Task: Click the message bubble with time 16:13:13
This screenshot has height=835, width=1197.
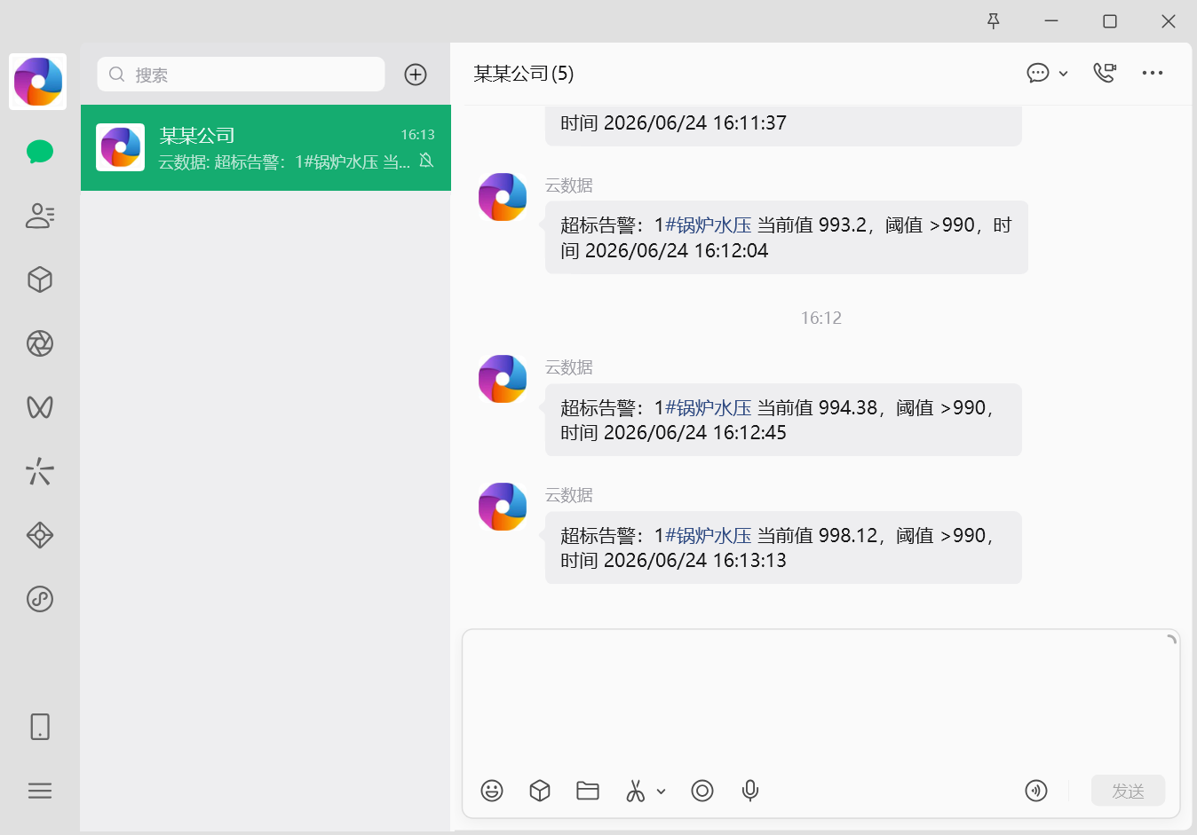Action: (783, 547)
